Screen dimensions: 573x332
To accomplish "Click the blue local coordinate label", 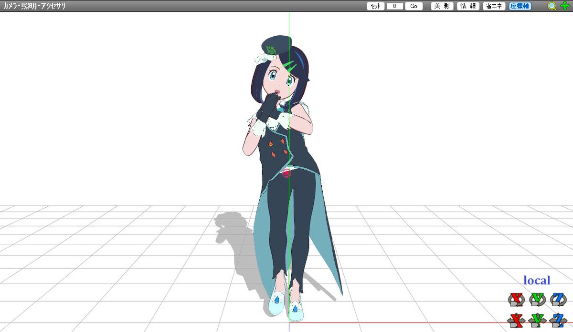I will [537, 281].
